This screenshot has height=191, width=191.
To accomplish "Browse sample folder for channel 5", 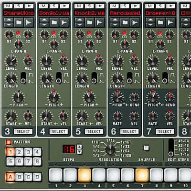I will tap(90, 22).
